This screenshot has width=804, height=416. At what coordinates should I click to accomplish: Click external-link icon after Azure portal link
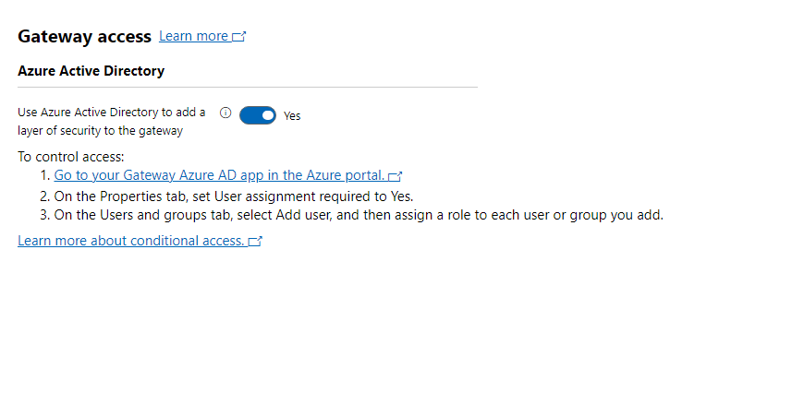pyautogui.click(x=396, y=175)
